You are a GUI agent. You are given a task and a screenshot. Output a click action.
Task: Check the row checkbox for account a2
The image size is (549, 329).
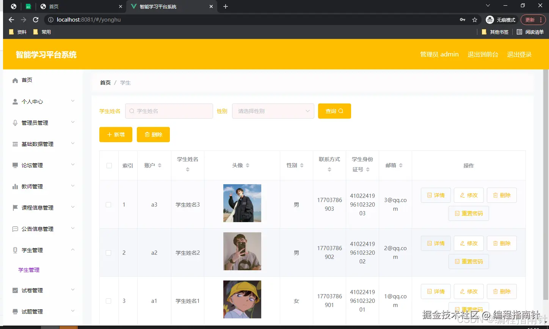tap(108, 253)
